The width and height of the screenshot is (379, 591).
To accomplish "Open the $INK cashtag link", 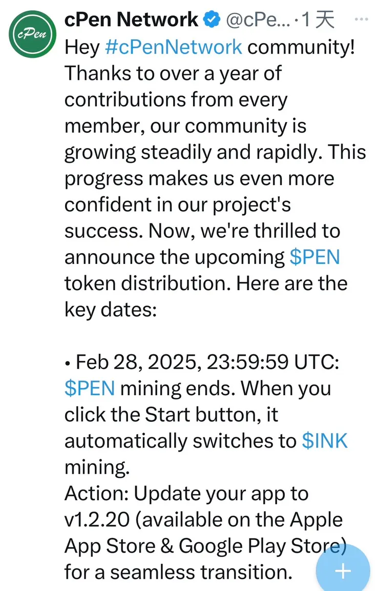I will (325, 441).
